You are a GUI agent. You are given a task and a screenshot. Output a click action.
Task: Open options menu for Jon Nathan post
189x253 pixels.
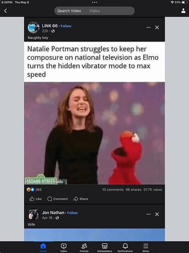click(x=149, y=214)
